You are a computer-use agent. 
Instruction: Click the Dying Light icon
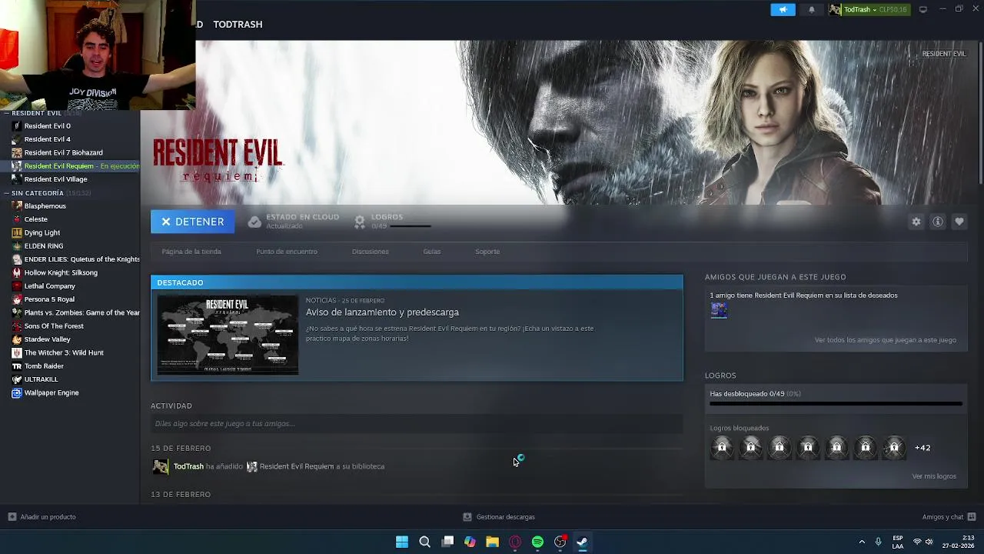coord(17,232)
